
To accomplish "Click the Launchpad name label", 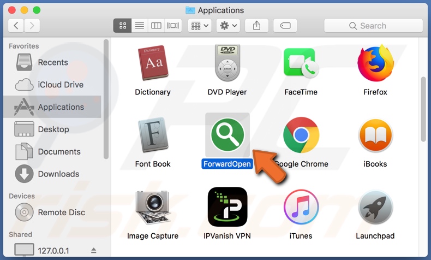I will (x=375, y=236).
